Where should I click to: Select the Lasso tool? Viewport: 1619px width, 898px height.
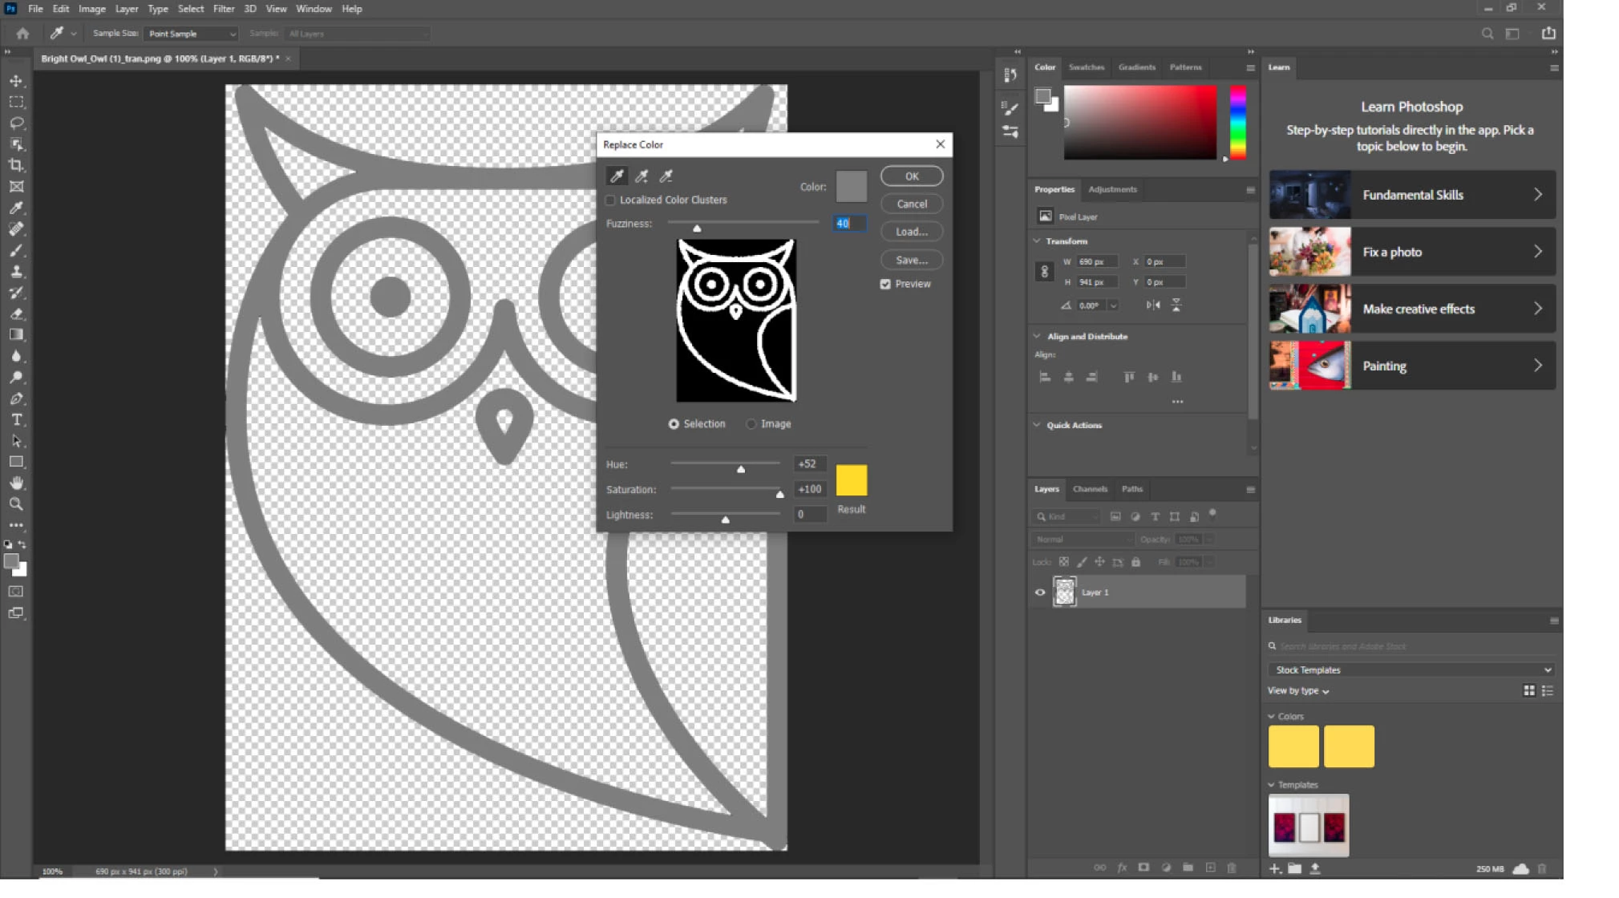(16, 123)
